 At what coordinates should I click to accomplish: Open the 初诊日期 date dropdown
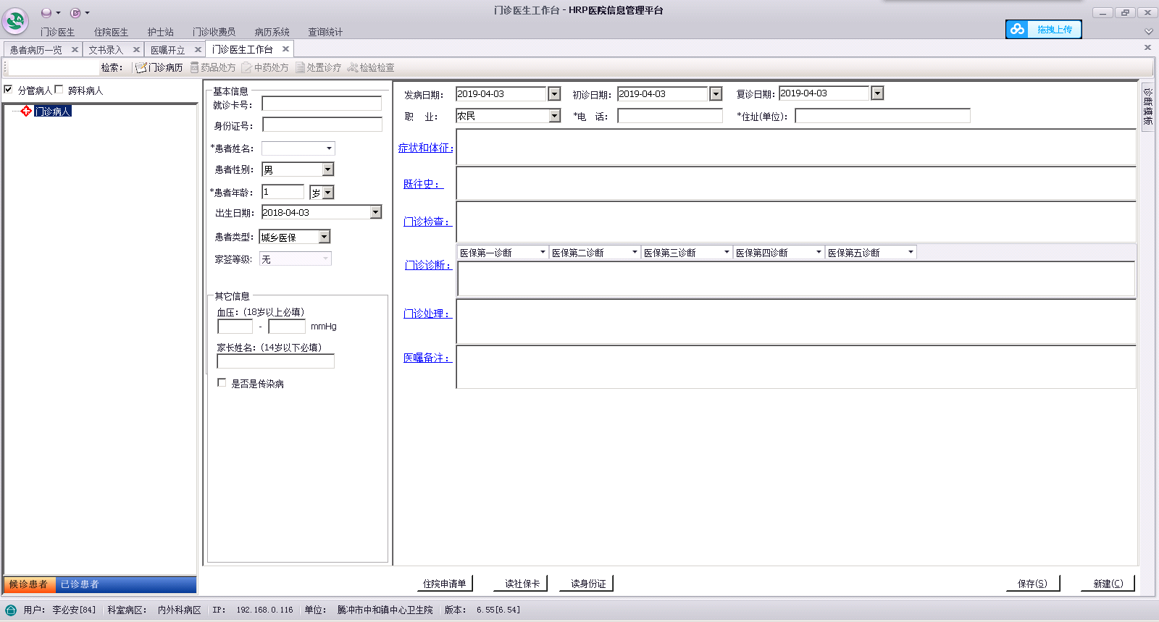pos(716,93)
